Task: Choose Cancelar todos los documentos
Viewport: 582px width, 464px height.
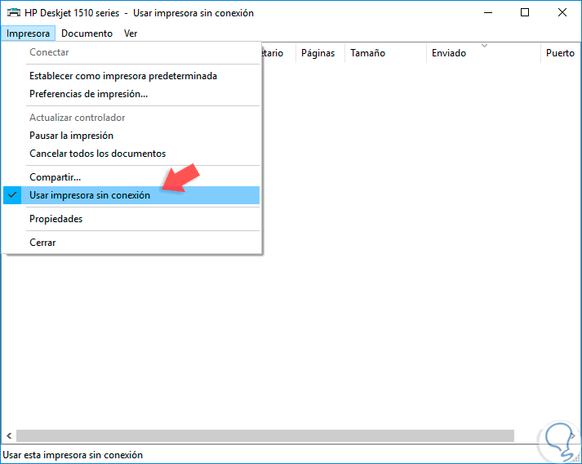Action: tap(131, 154)
